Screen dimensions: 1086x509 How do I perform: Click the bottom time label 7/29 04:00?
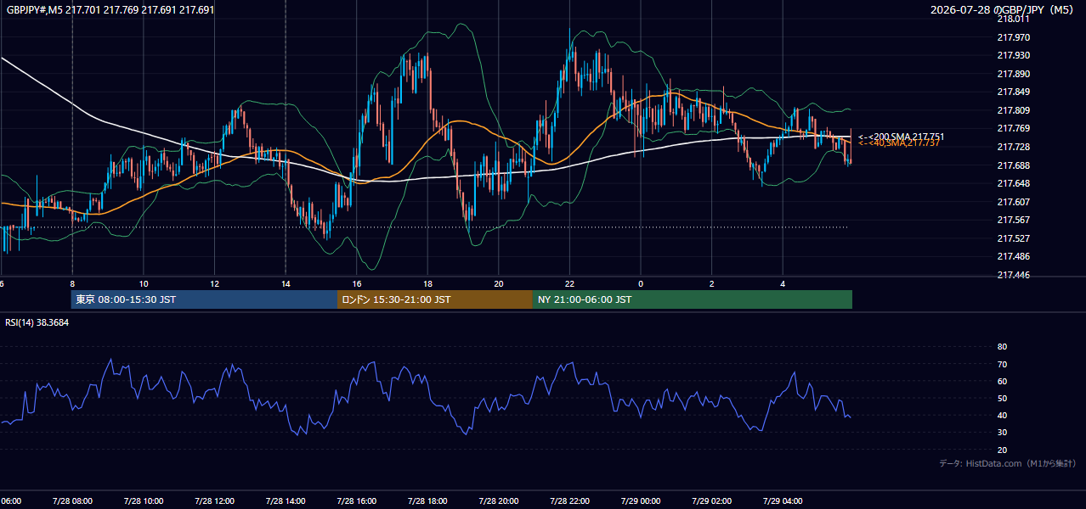tap(782, 501)
